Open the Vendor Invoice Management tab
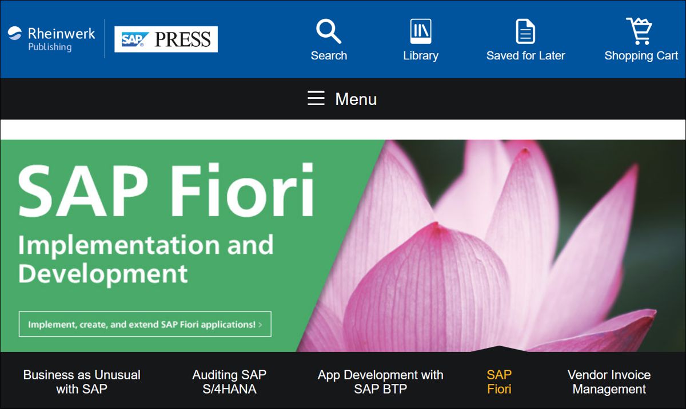This screenshot has height=409, width=686. click(609, 382)
